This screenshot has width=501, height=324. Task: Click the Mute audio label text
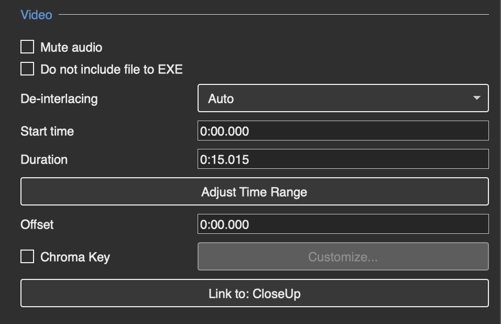point(71,47)
